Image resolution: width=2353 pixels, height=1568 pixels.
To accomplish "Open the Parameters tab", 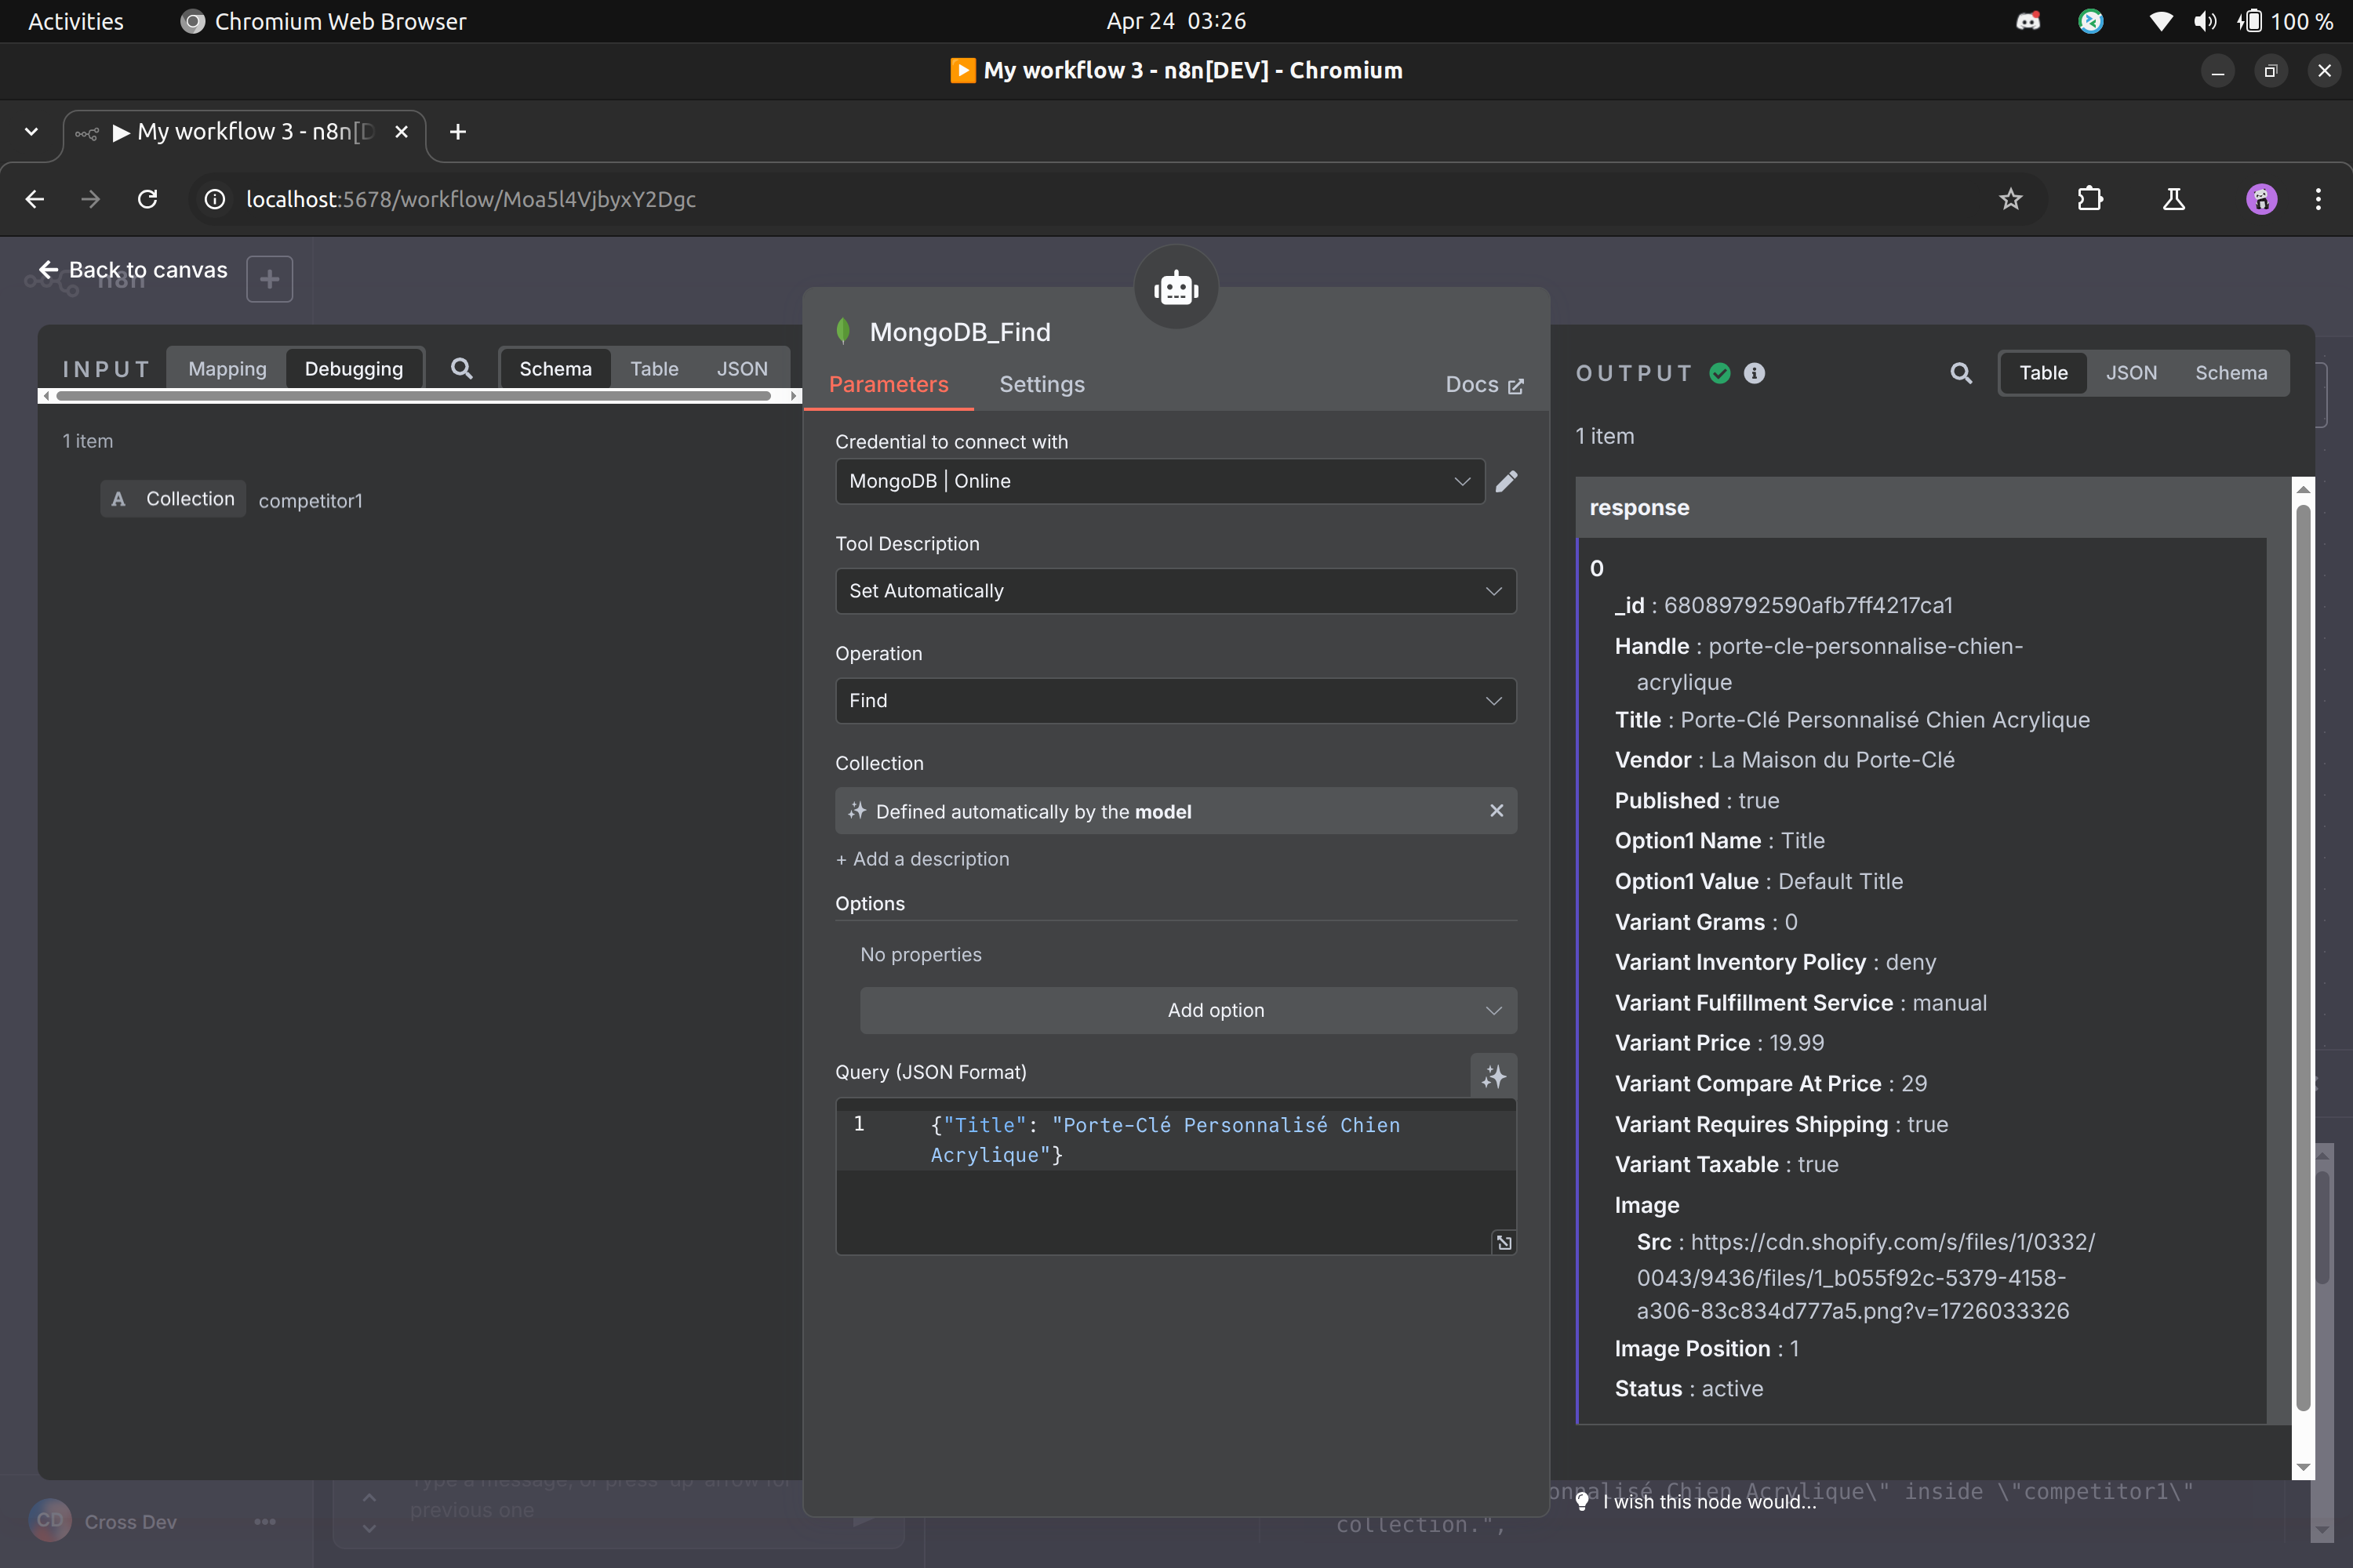I will click(889, 384).
